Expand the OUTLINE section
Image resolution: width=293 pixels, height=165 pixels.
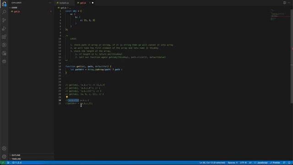[16, 155]
